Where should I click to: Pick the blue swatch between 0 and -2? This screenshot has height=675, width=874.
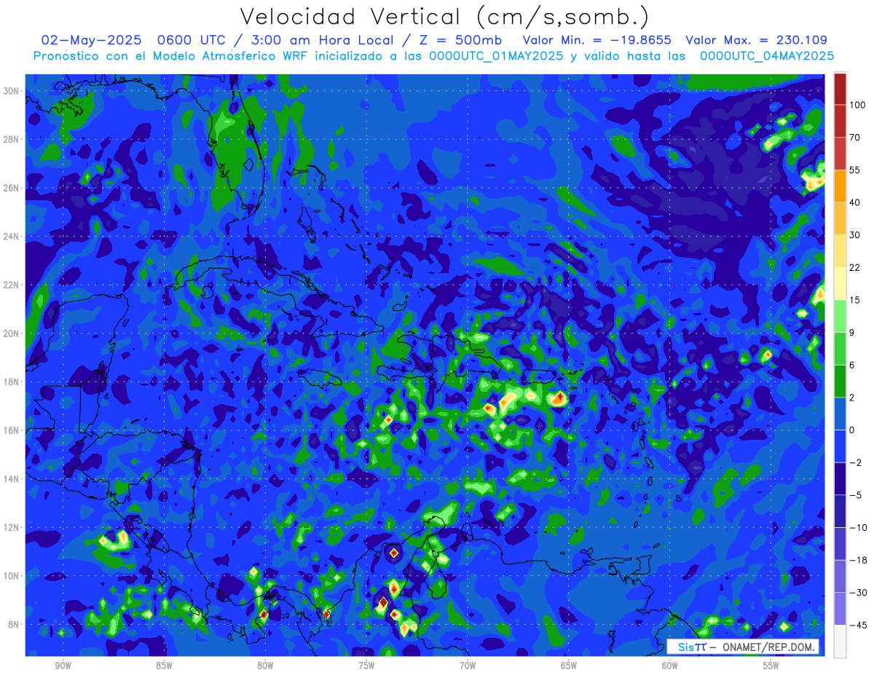tap(840, 446)
